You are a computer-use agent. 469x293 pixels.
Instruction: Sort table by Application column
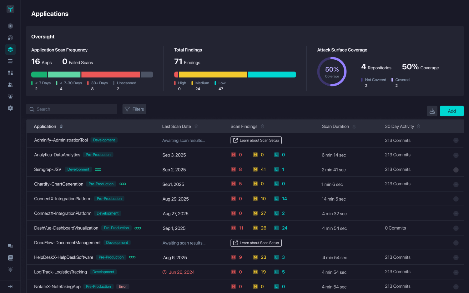click(x=61, y=127)
